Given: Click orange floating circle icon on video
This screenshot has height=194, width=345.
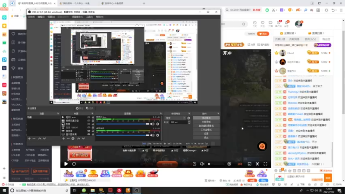Looking at the screenshot, I should pyautogui.click(x=262, y=146).
